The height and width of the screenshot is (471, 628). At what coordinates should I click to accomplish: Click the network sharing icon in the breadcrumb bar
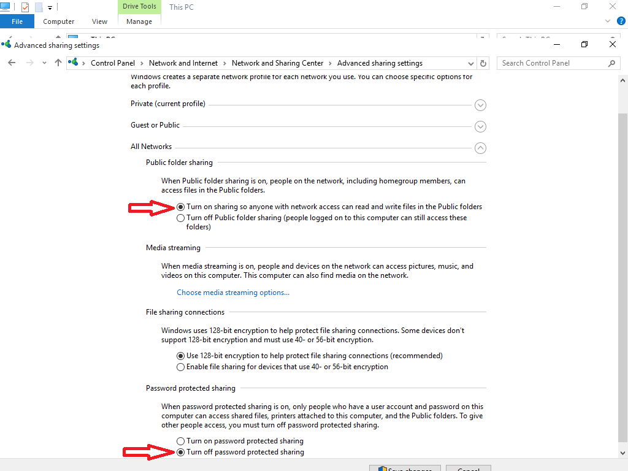[x=73, y=63]
